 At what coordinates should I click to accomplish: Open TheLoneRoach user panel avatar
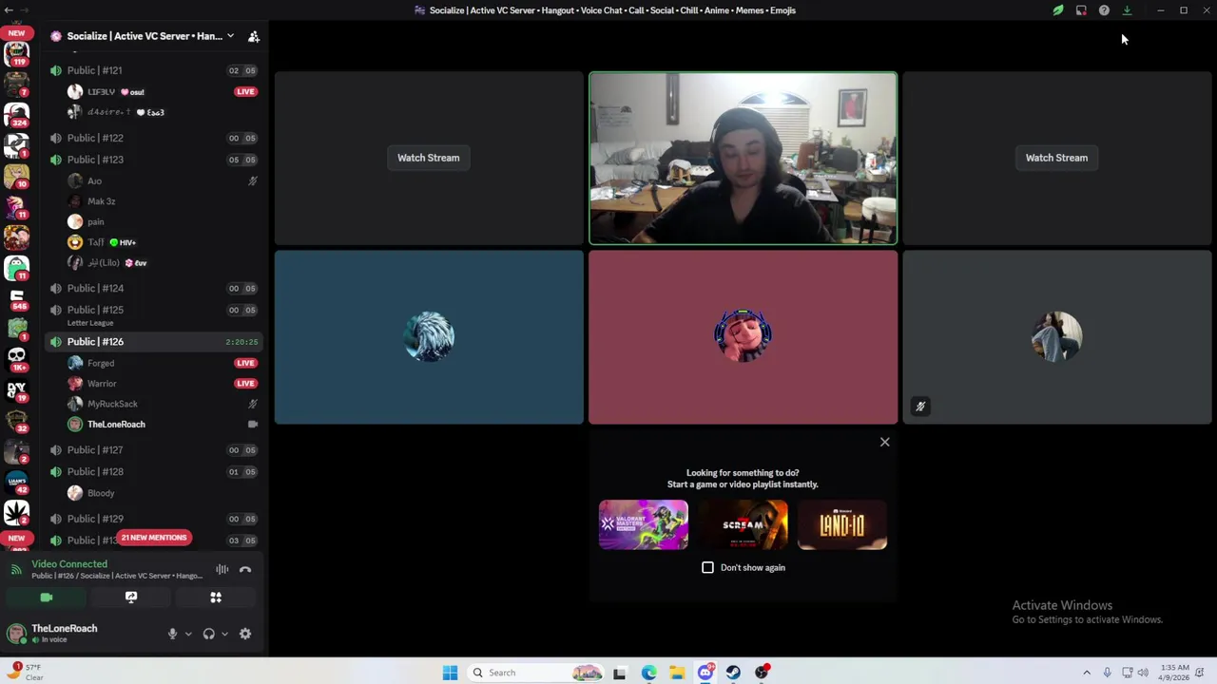point(16,633)
